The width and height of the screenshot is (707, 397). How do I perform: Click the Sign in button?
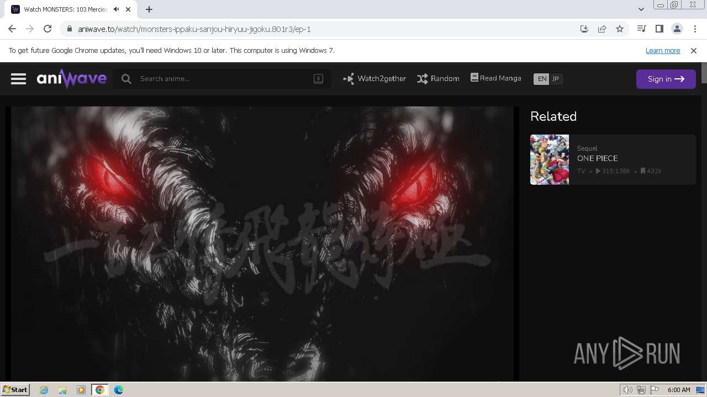pos(666,79)
